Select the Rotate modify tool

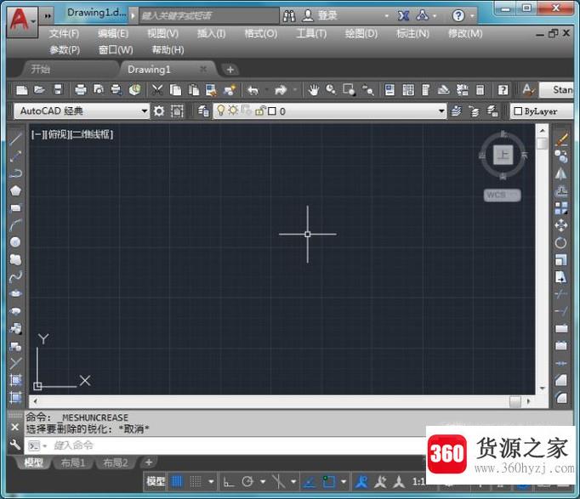(x=560, y=243)
